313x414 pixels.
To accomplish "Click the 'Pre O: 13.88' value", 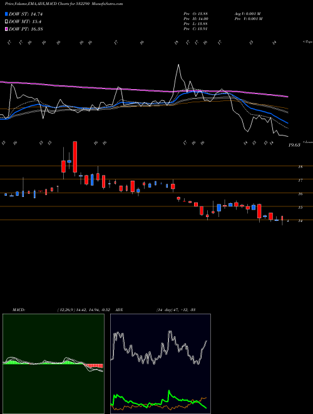I will 195,14.
